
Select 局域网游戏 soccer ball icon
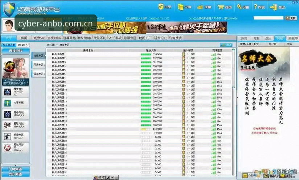click(8, 147)
